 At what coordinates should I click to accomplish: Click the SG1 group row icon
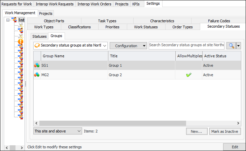point(37,65)
